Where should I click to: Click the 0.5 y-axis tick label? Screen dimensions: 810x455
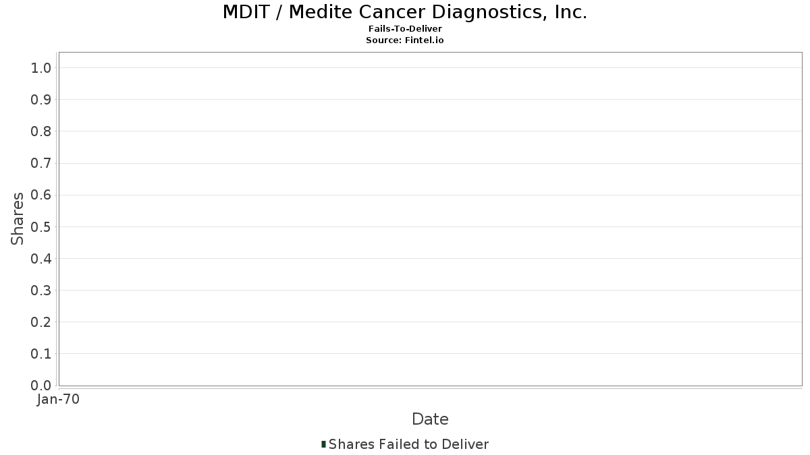[41, 226]
